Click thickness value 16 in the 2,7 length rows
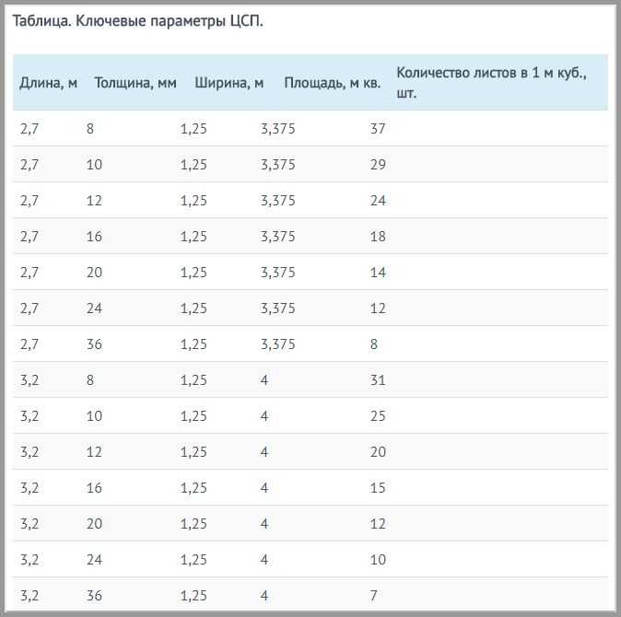621x617 pixels. coord(94,237)
